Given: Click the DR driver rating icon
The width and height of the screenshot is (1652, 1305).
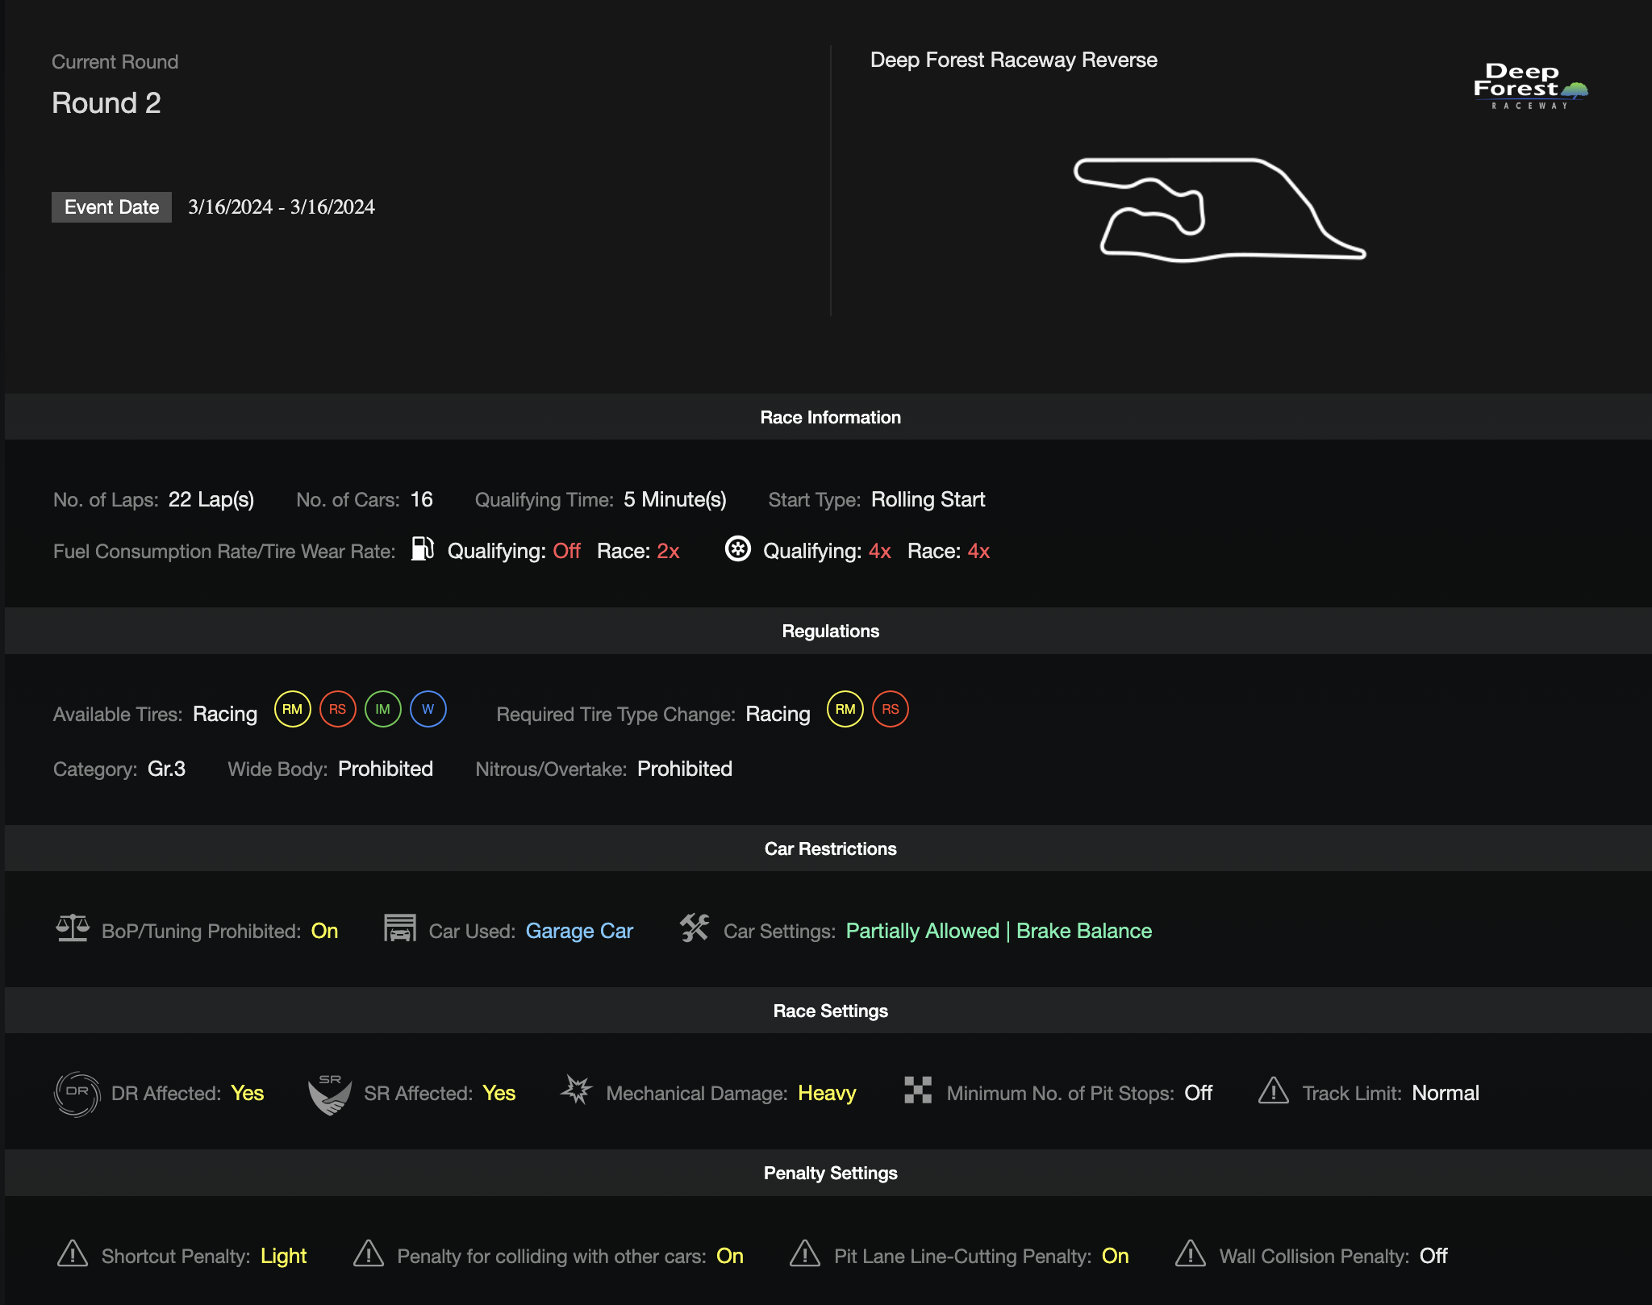Looking at the screenshot, I should coord(77,1093).
